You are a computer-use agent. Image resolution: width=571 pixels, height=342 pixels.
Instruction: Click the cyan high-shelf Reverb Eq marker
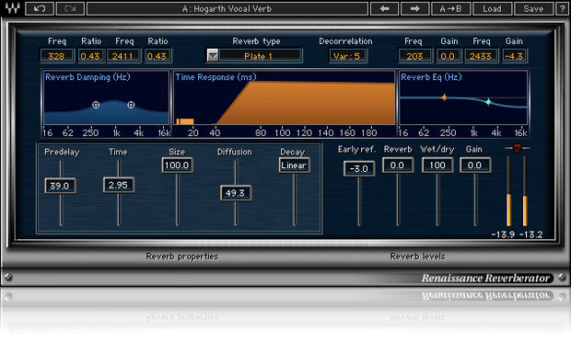coord(488,102)
